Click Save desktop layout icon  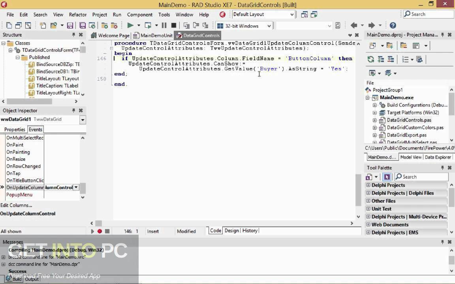click(x=304, y=15)
